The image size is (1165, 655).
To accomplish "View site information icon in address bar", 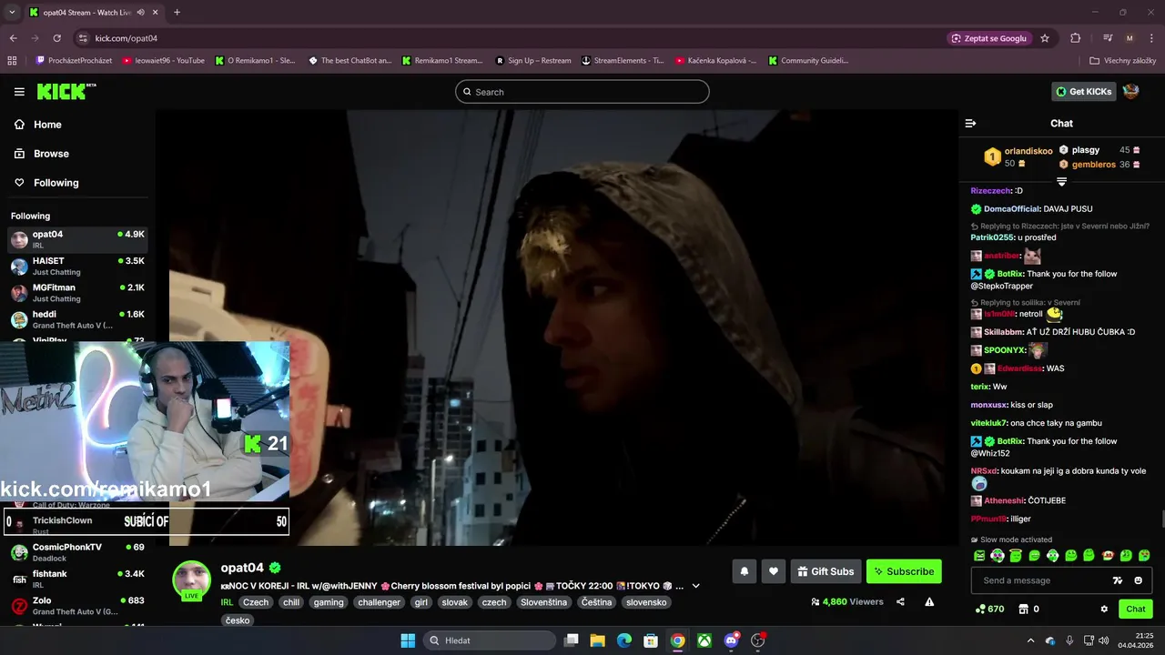I will click(83, 38).
